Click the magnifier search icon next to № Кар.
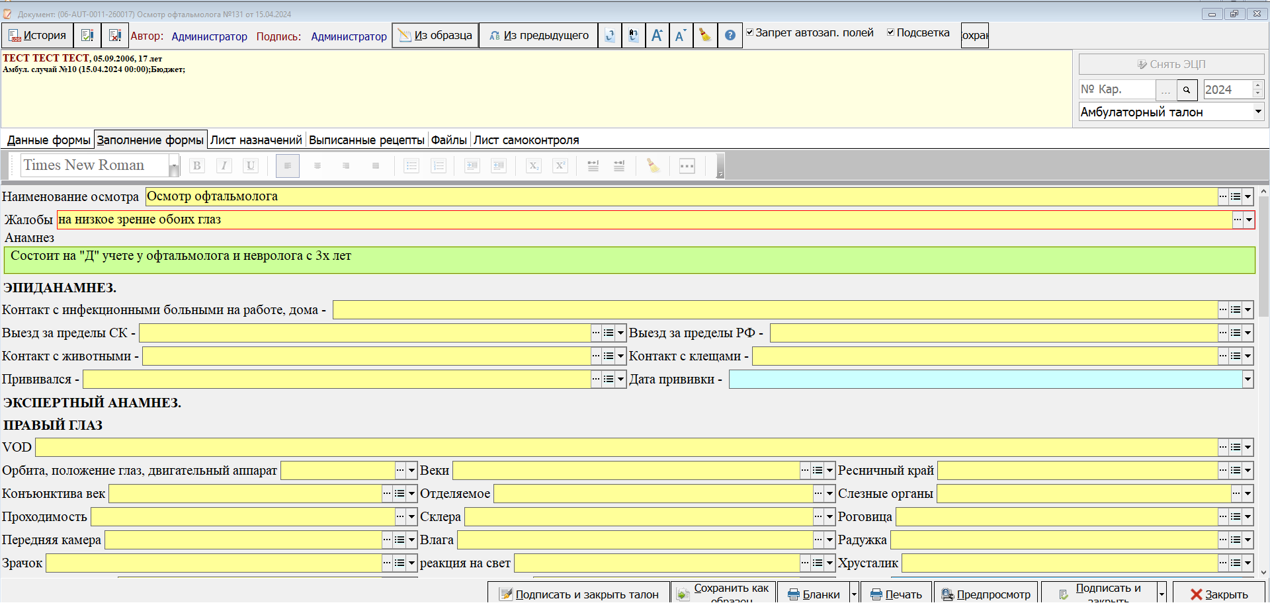The width and height of the screenshot is (1270, 603). (x=1187, y=90)
